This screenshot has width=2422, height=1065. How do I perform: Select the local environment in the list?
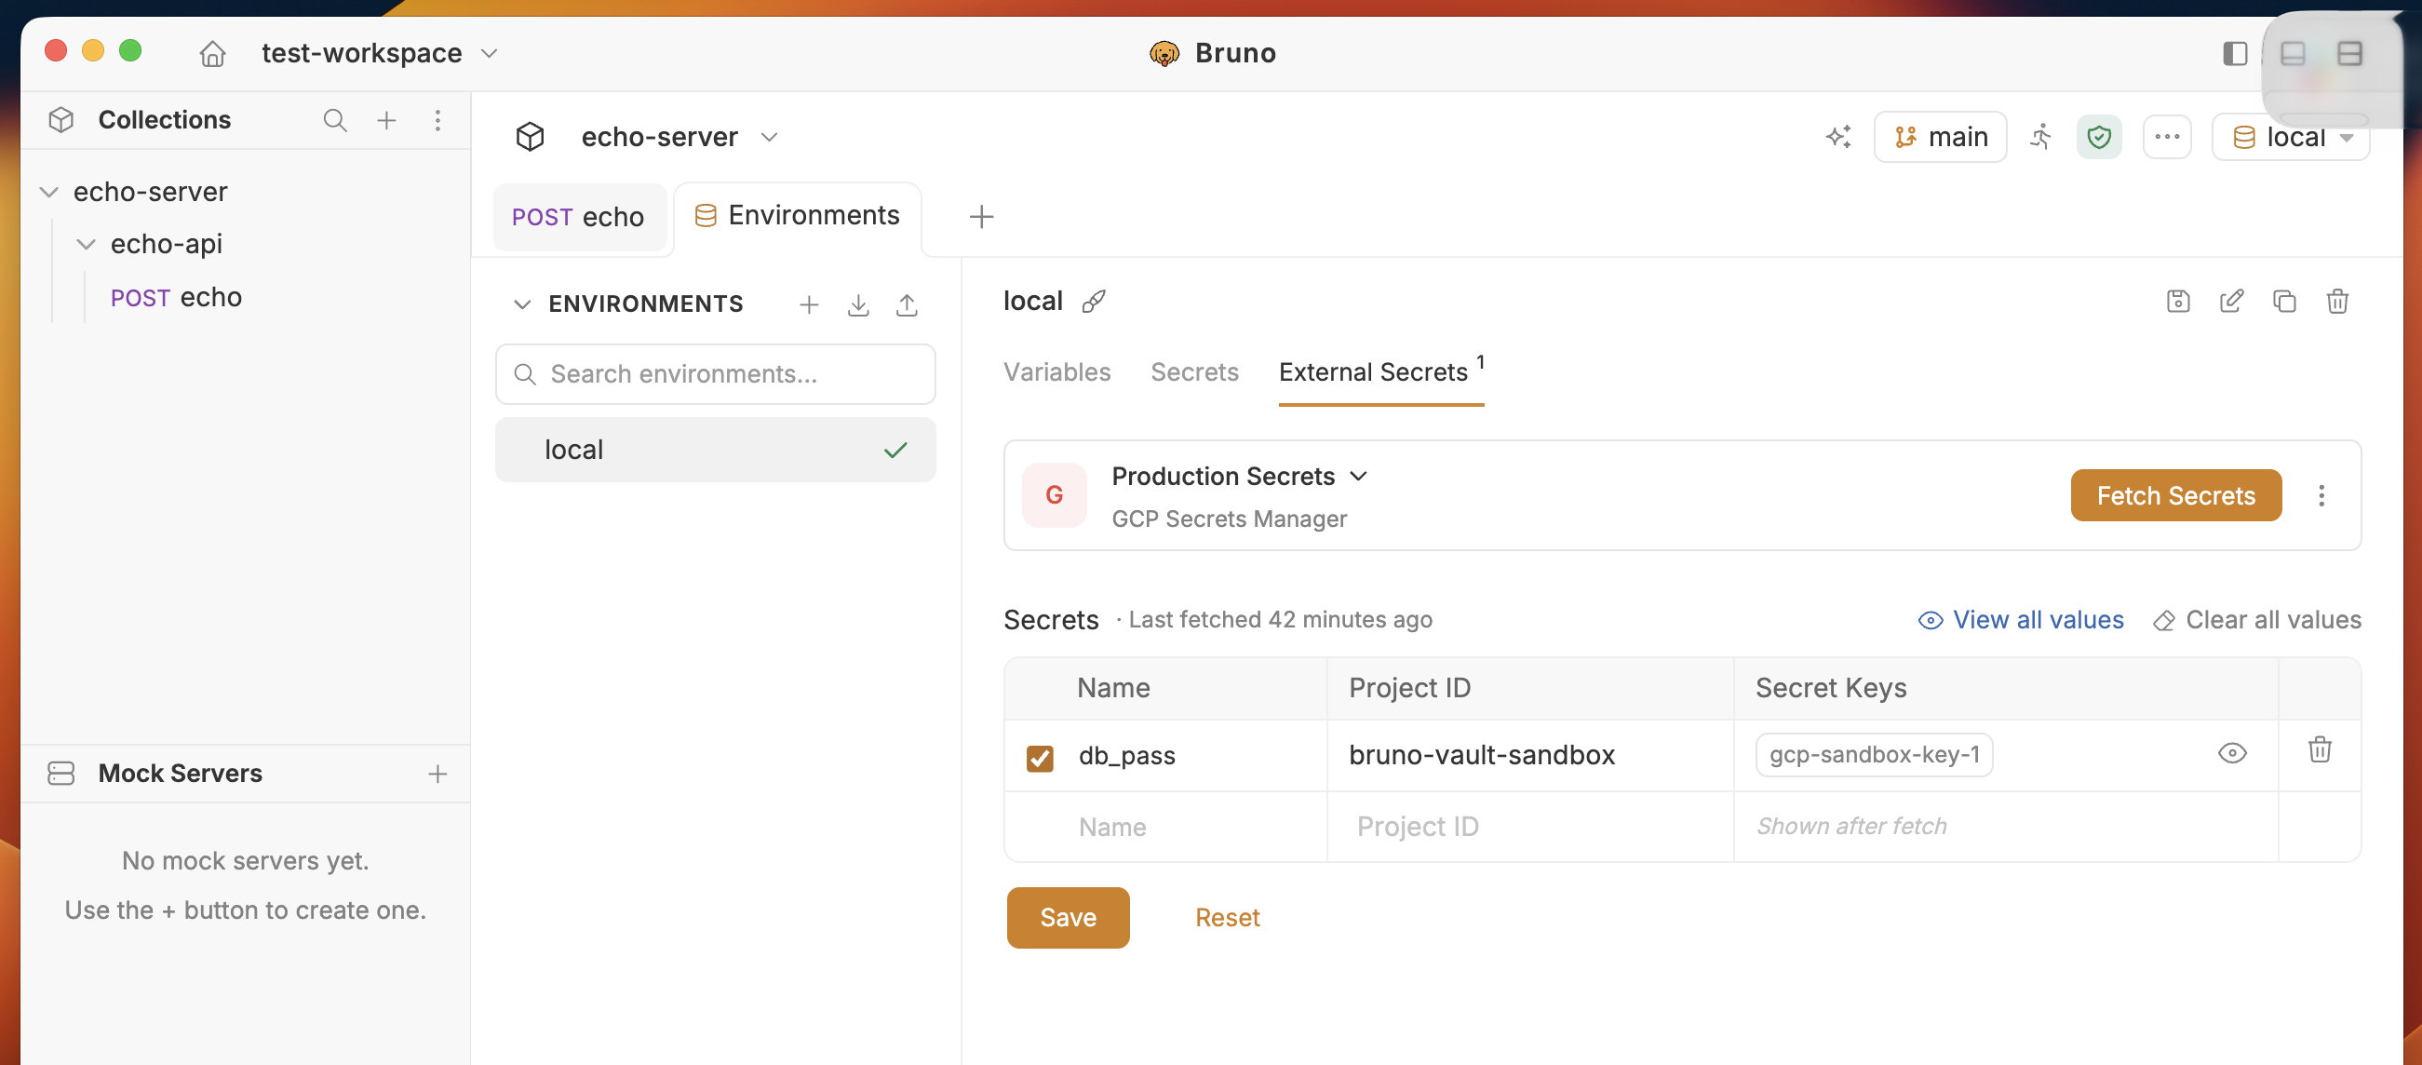click(716, 451)
